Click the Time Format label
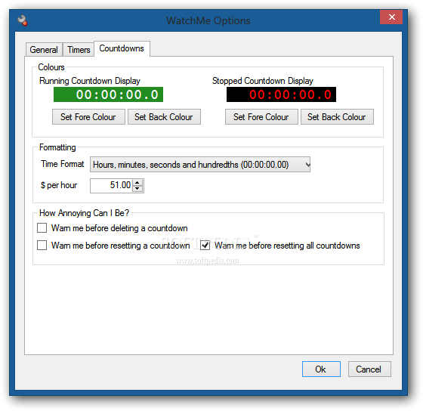423x411 pixels. 62,164
